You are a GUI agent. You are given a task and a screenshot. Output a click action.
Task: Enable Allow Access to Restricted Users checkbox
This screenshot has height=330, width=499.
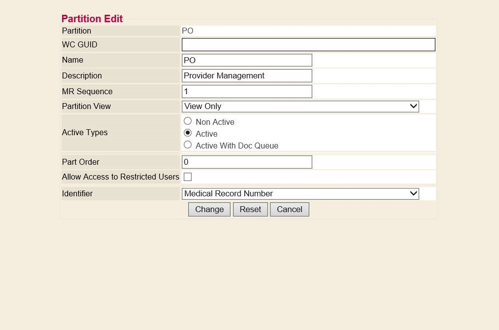(188, 177)
